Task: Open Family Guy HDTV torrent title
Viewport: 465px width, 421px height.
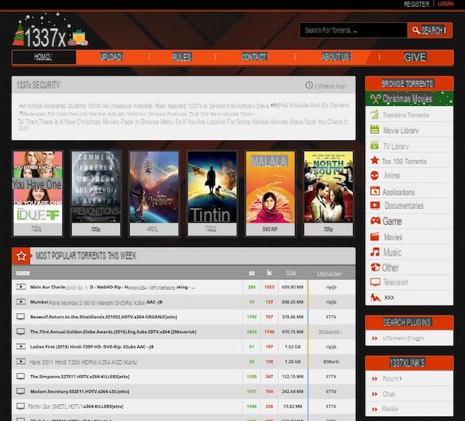Action: 75,407
